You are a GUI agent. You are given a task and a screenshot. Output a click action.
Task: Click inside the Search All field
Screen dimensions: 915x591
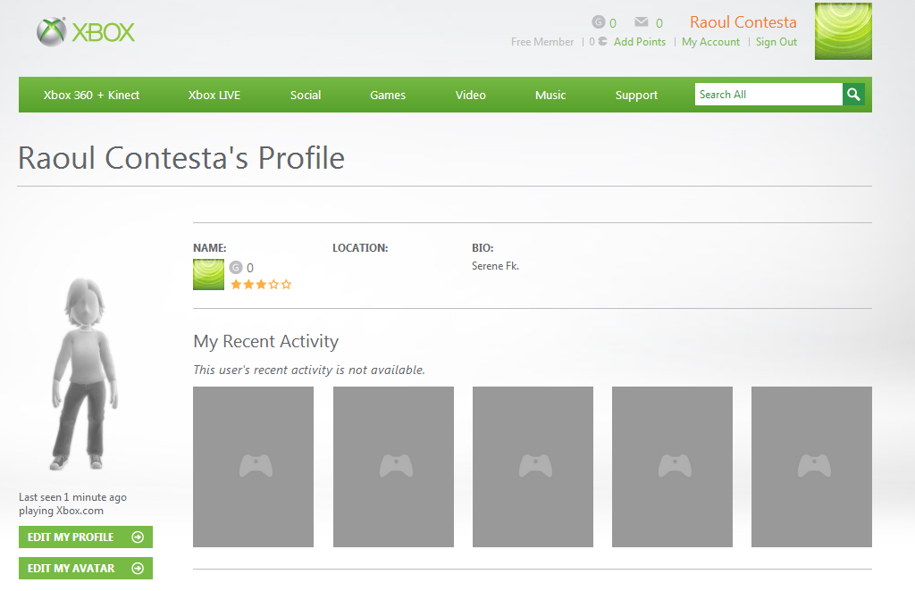[768, 95]
